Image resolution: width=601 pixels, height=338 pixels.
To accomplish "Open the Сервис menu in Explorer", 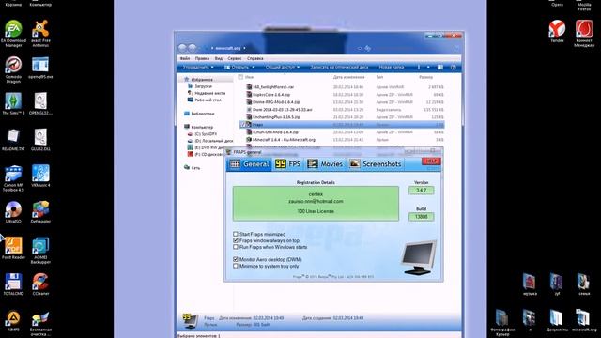I will pos(235,58).
